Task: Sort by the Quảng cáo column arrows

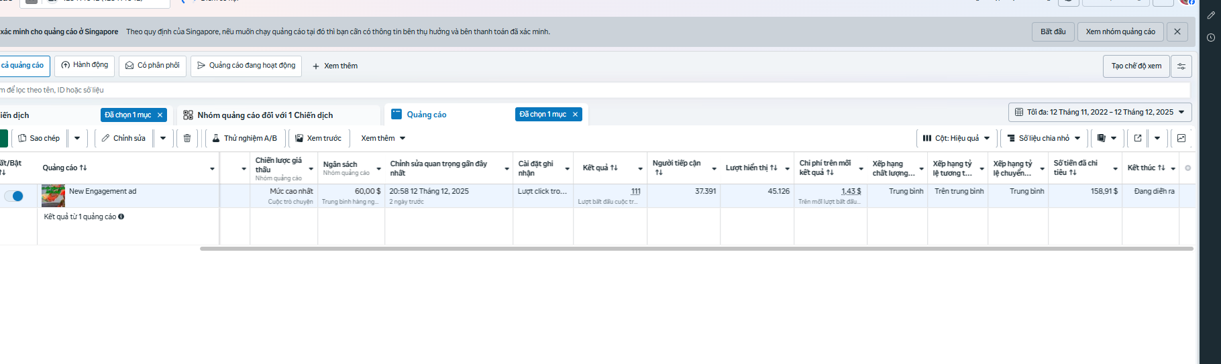Action: 83,168
